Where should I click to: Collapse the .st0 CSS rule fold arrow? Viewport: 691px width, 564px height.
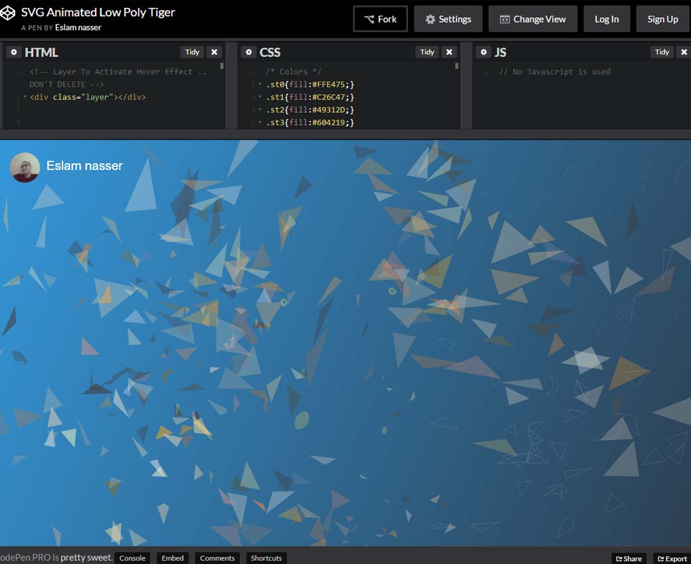(x=260, y=84)
